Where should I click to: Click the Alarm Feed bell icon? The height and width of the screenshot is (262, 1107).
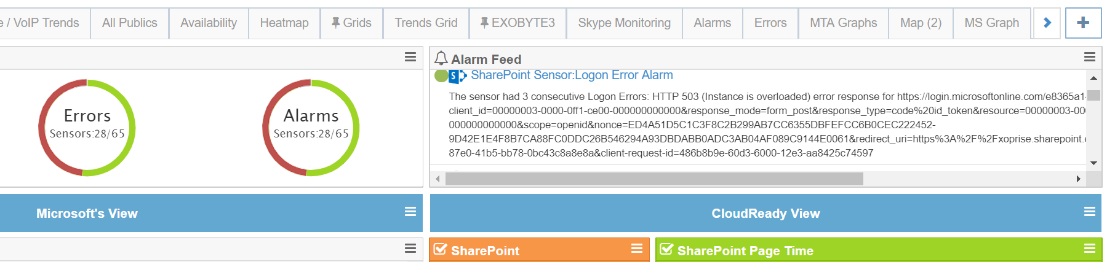click(441, 58)
